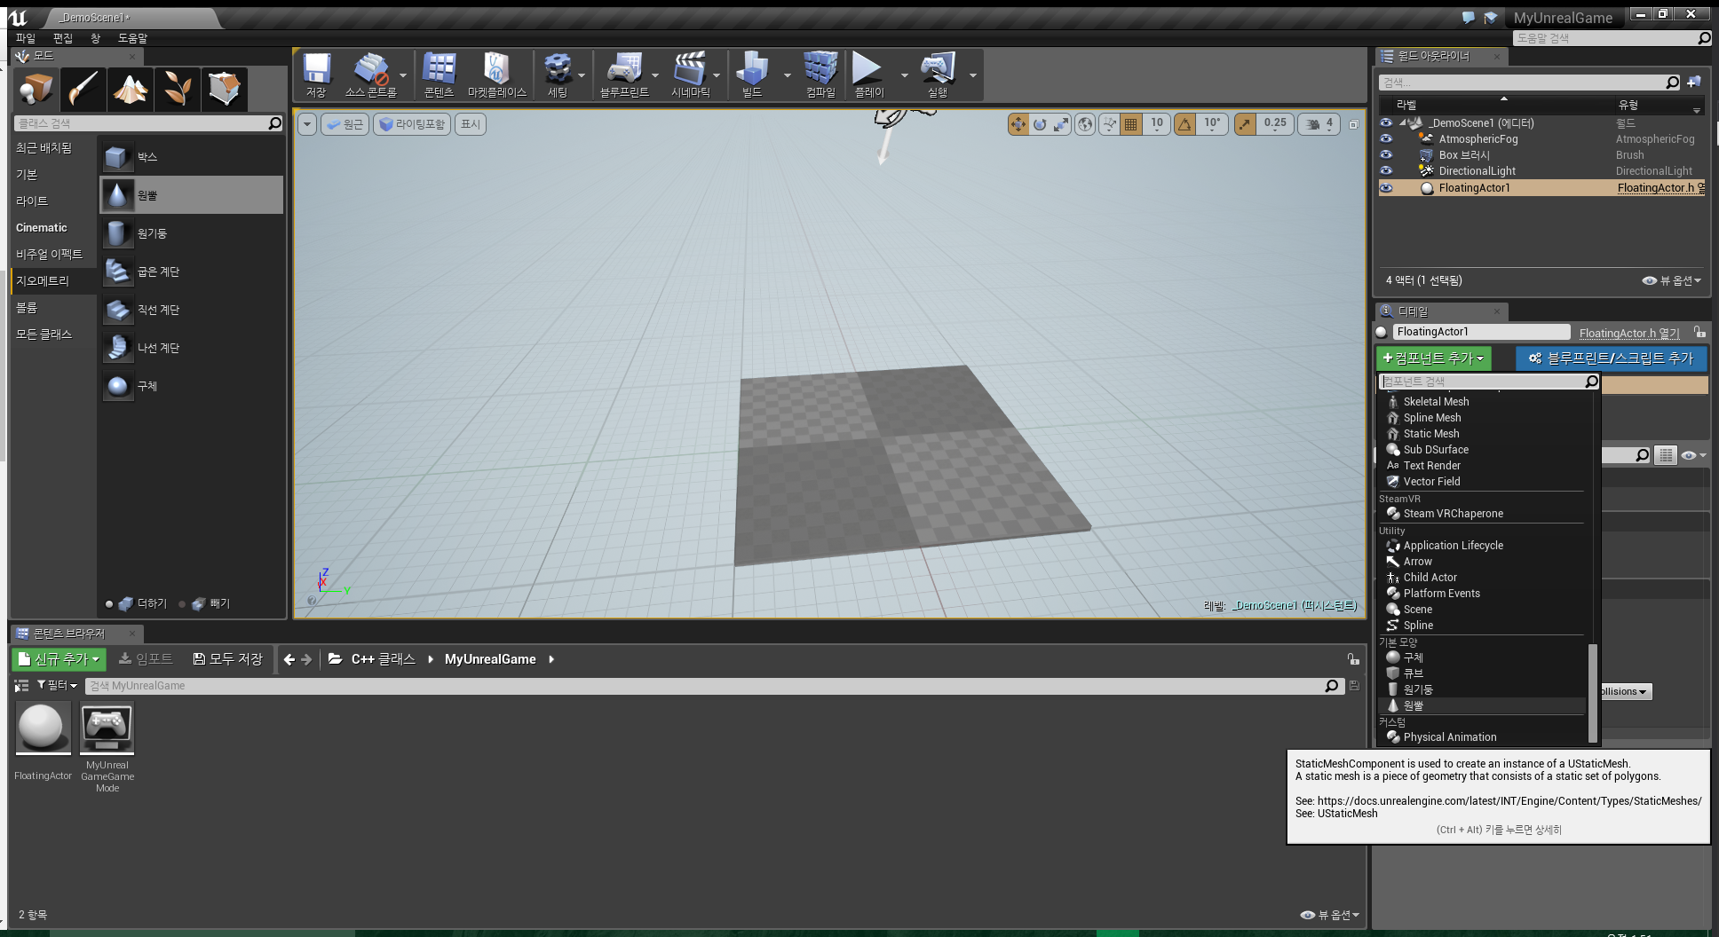Select the Paint mode brush icon
This screenshot has width=1719, height=937.
83,89
